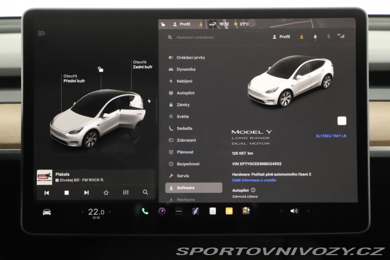This screenshot has width=390, height=260.
Task: Open the Plánovat scheduling section
Action: 181,152
